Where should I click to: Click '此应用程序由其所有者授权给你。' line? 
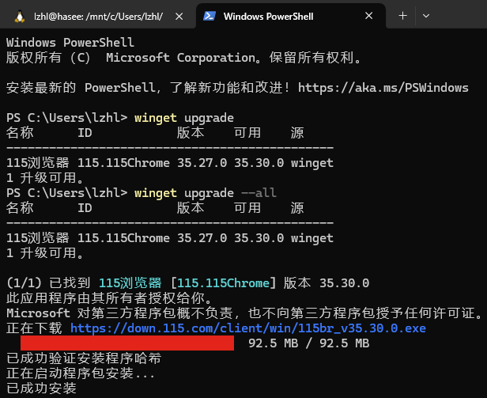109,298
